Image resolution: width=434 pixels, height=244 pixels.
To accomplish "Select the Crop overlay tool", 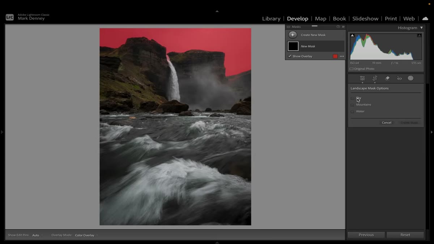I will point(375,78).
